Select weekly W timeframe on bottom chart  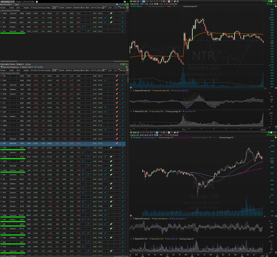(x=157, y=133)
